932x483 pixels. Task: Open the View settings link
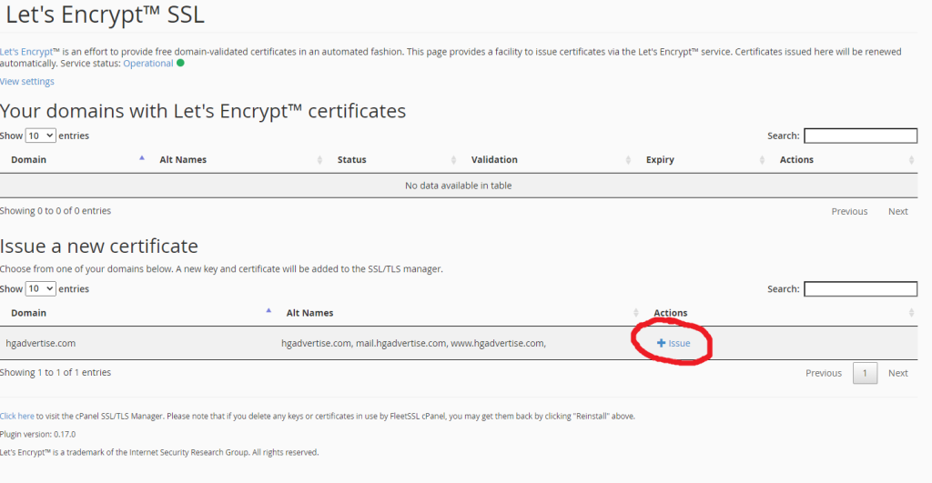pyautogui.click(x=27, y=82)
